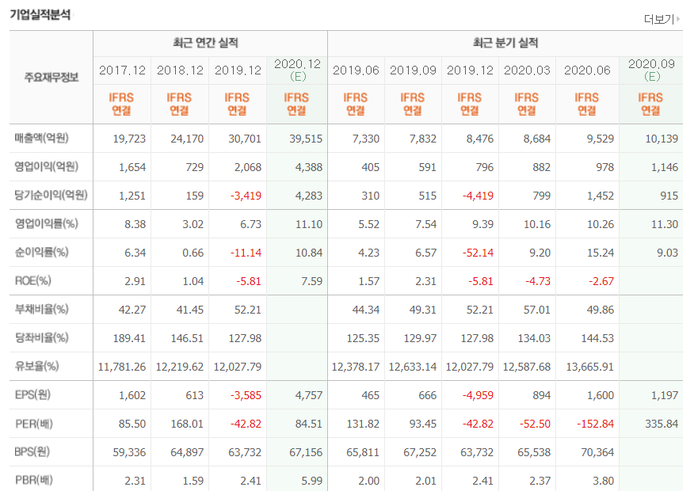Click EPS value -4,959
Image resolution: width=694 pixels, height=491 pixels.
(478, 395)
